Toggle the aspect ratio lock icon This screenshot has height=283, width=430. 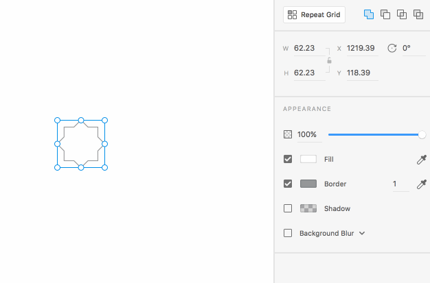click(x=329, y=60)
